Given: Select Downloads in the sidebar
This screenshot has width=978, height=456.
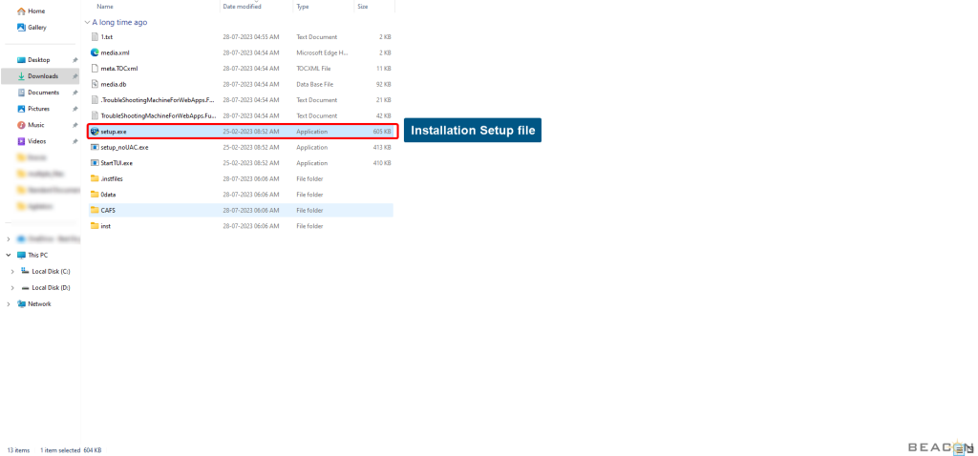Looking at the screenshot, I should point(40,76).
